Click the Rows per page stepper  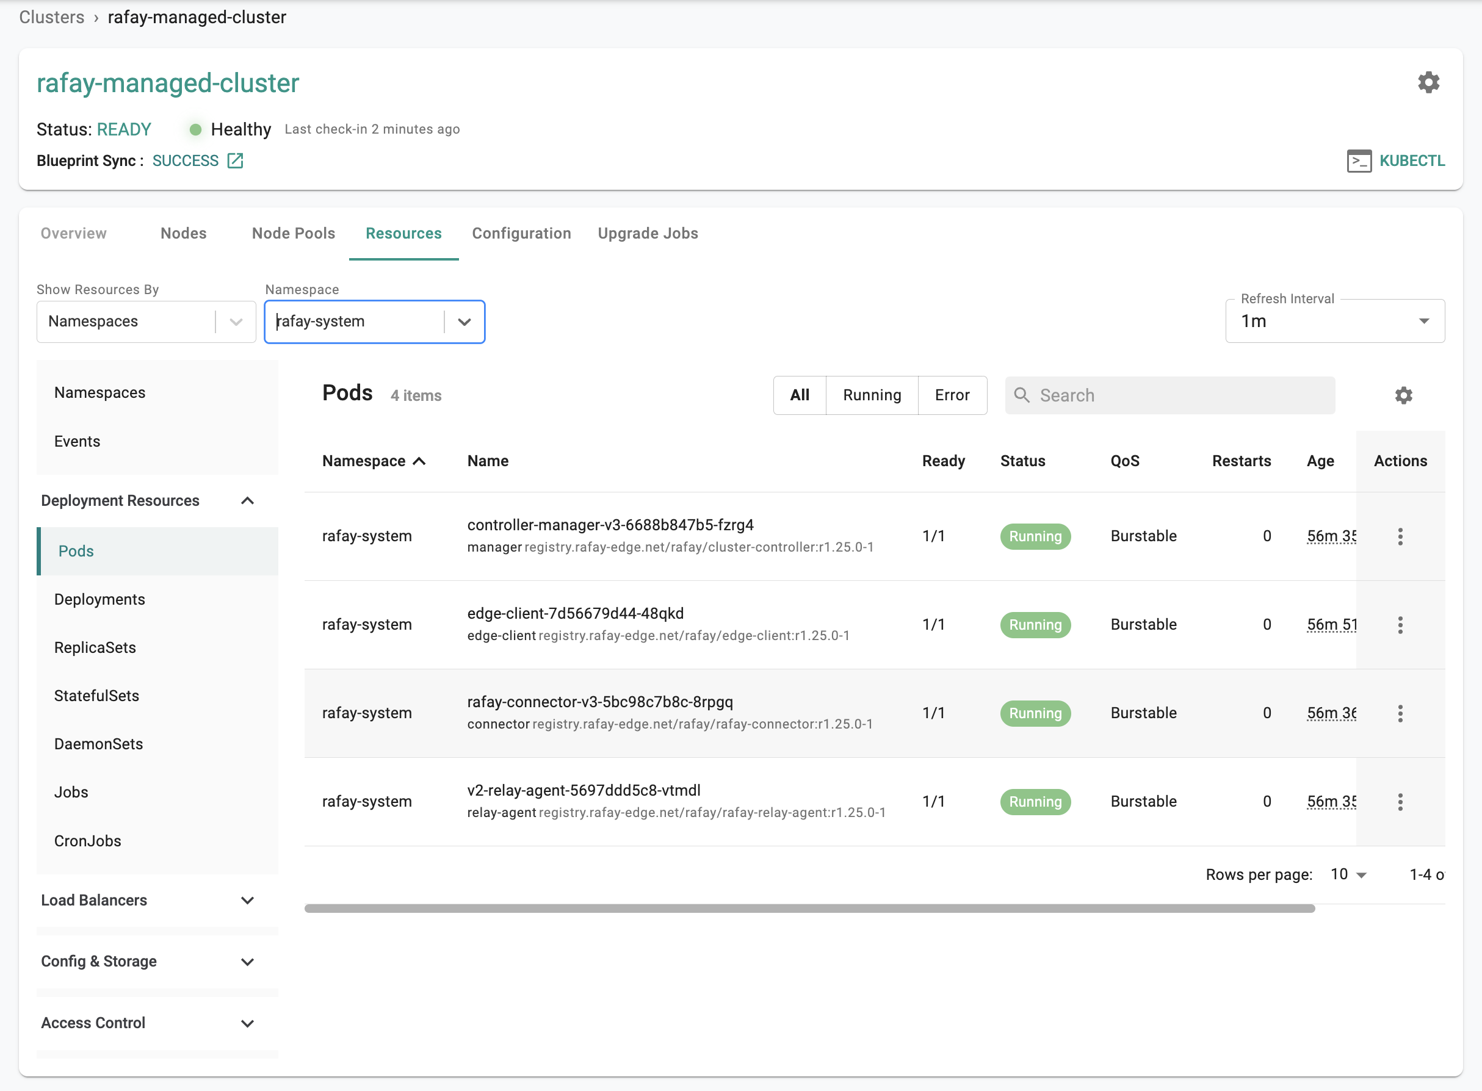tap(1346, 874)
